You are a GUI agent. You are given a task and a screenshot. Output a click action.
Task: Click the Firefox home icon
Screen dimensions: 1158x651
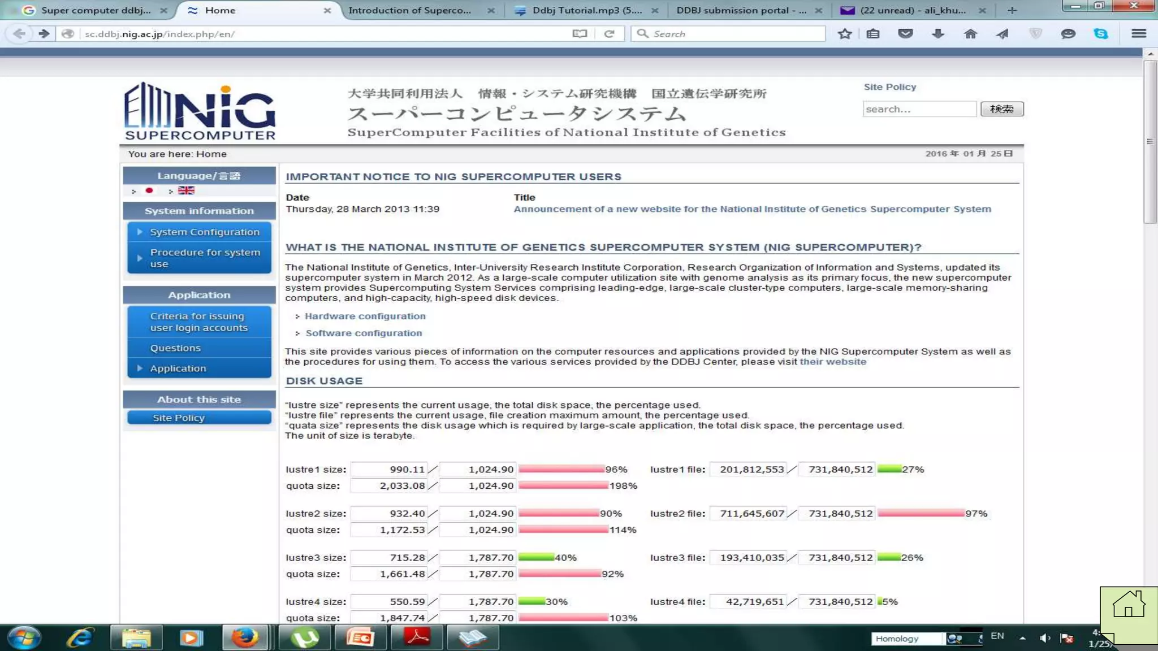[x=970, y=34]
